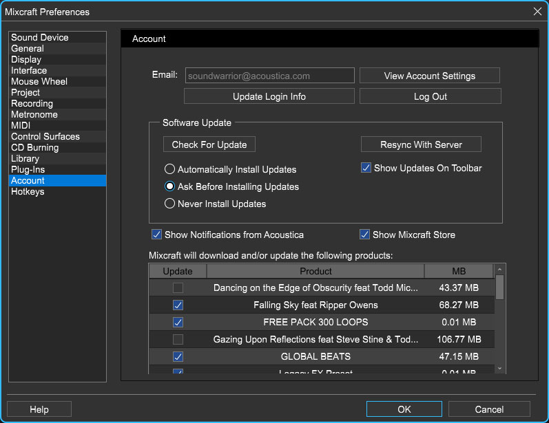Select the Account category
549x423 pixels.
(x=57, y=181)
